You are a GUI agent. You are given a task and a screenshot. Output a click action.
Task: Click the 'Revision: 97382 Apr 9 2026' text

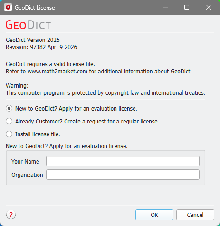click(x=41, y=47)
